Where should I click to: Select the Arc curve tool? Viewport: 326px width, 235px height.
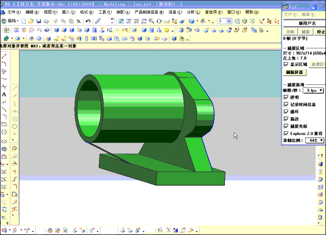point(4,64)
